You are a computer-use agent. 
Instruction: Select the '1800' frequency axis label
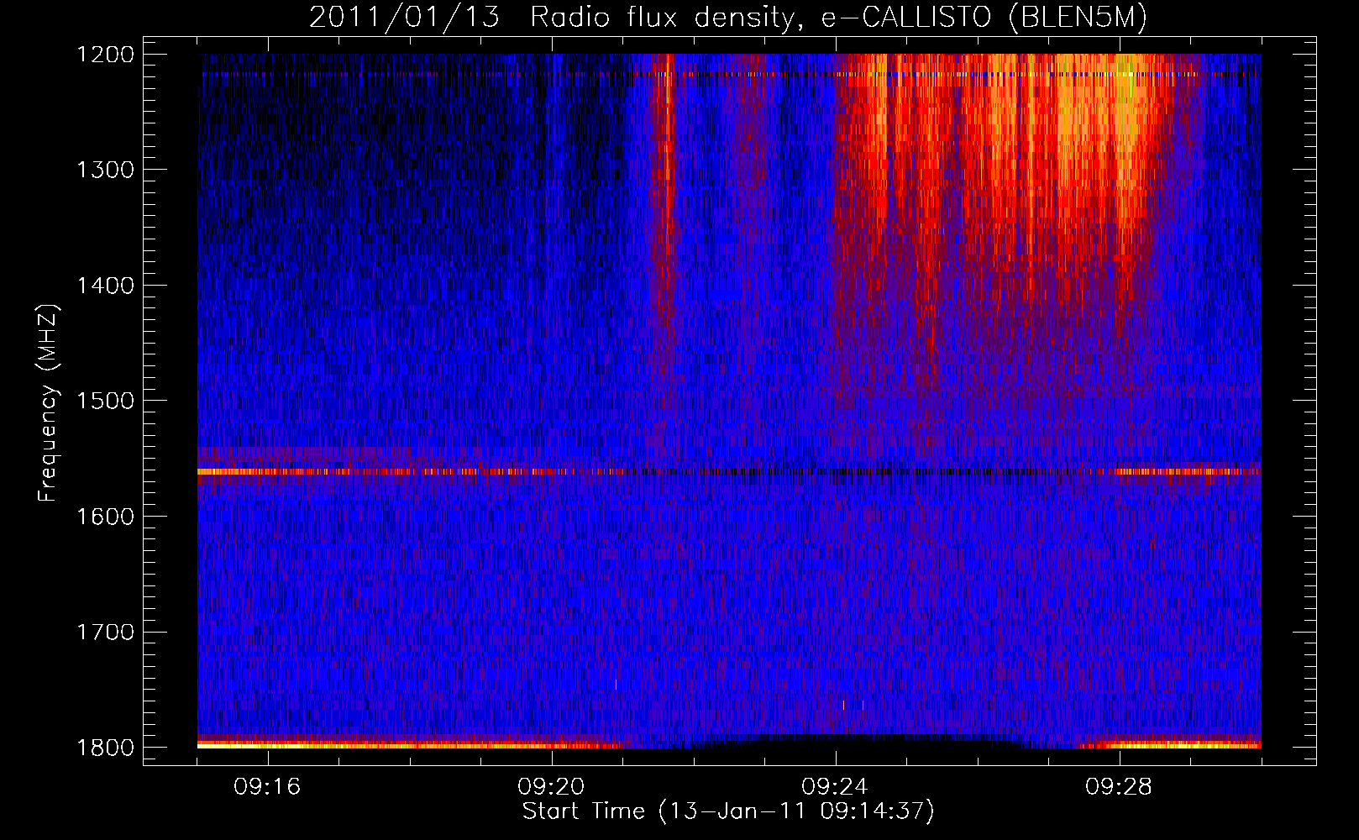(106, 748)
